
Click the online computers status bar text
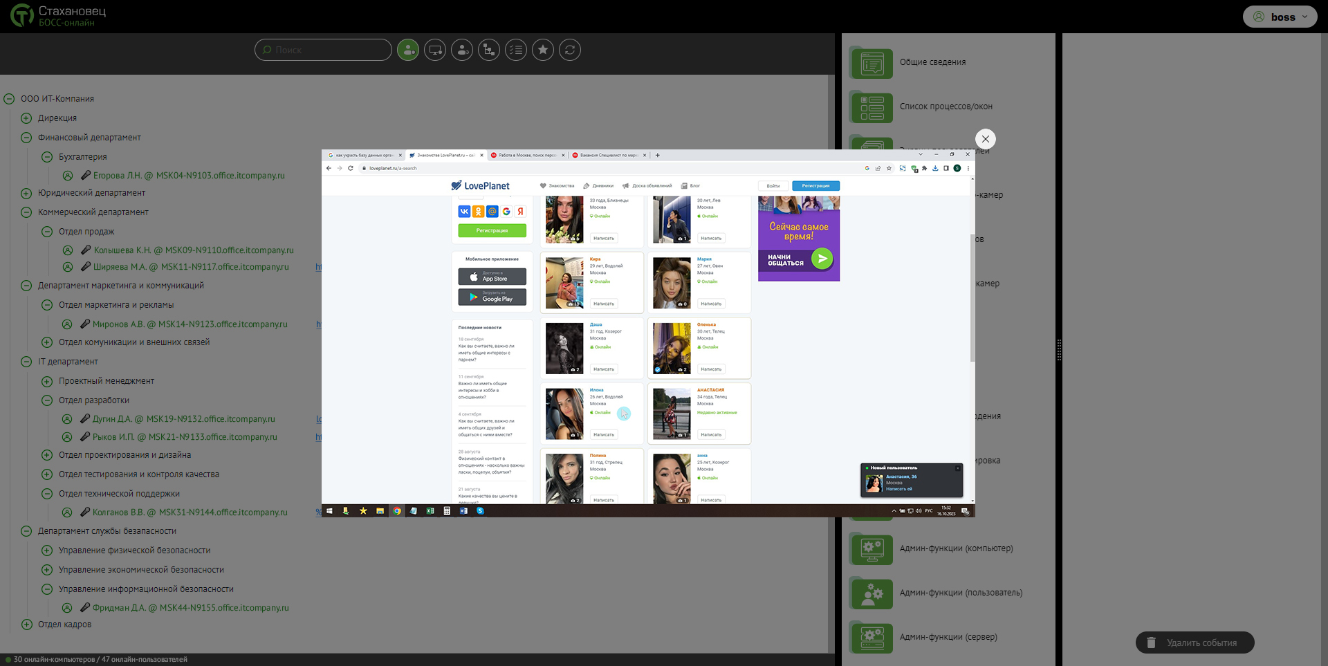pyautogui.click(x=100, y=660)
